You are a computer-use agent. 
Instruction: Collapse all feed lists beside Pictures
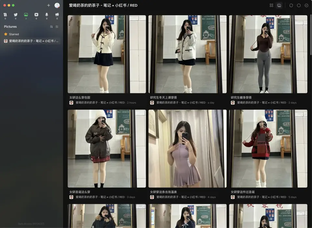click(57, 27)
